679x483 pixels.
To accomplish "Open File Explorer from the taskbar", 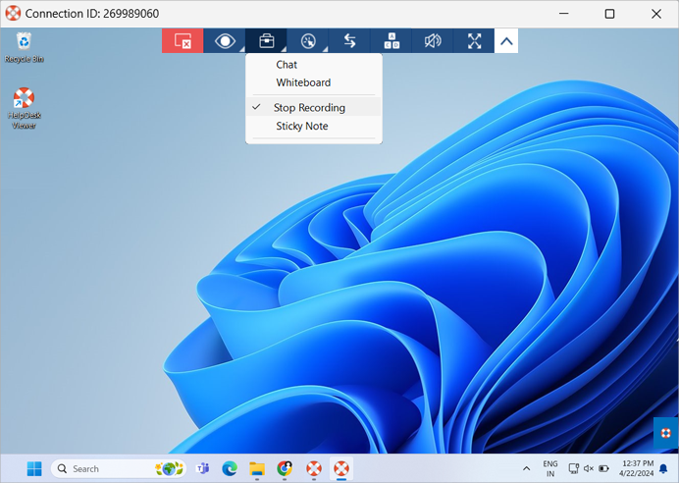I will [x=257, y=468].
